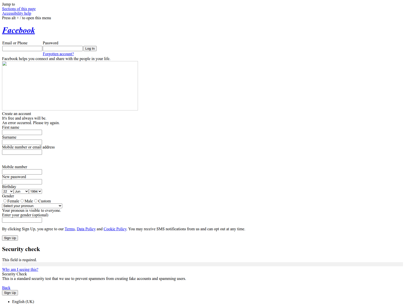
Task: Focus the login Password field
Action: point(63,49)
